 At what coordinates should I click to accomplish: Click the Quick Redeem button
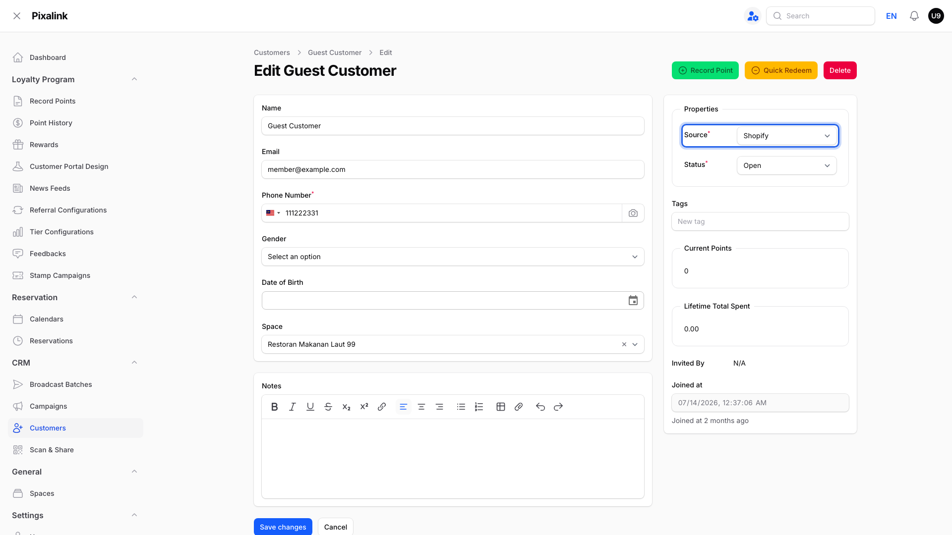(781, 70)
